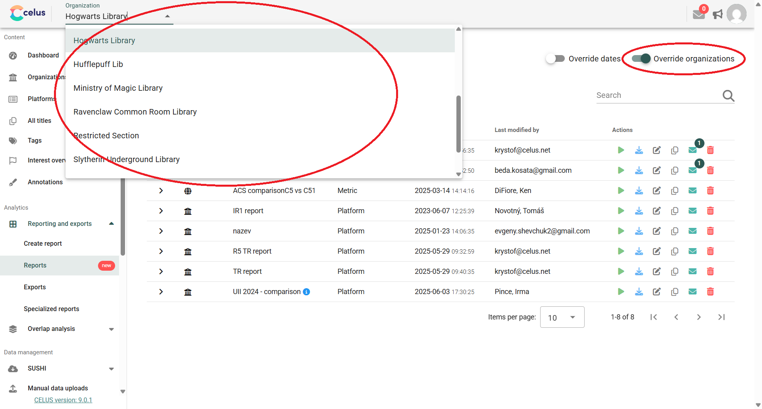Viewport: 762px width, 409px height.
Task: Go to first page of reports
Action: pos(654,317)
